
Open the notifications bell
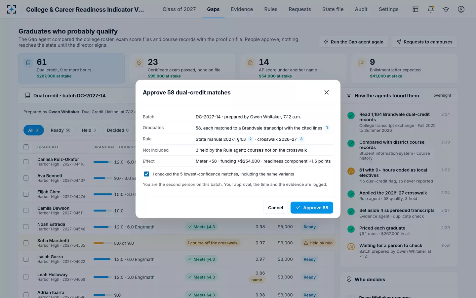tap(431, 9)
